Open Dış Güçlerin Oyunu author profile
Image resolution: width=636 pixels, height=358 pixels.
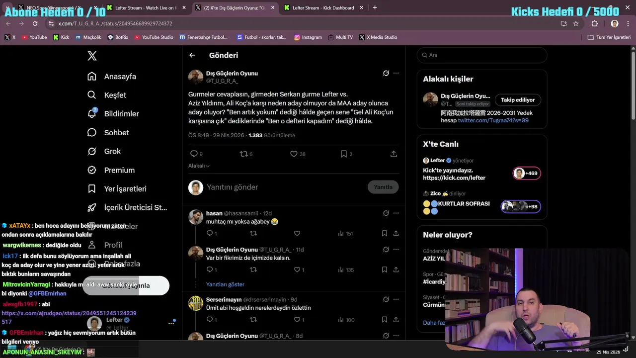click(232, 74)
